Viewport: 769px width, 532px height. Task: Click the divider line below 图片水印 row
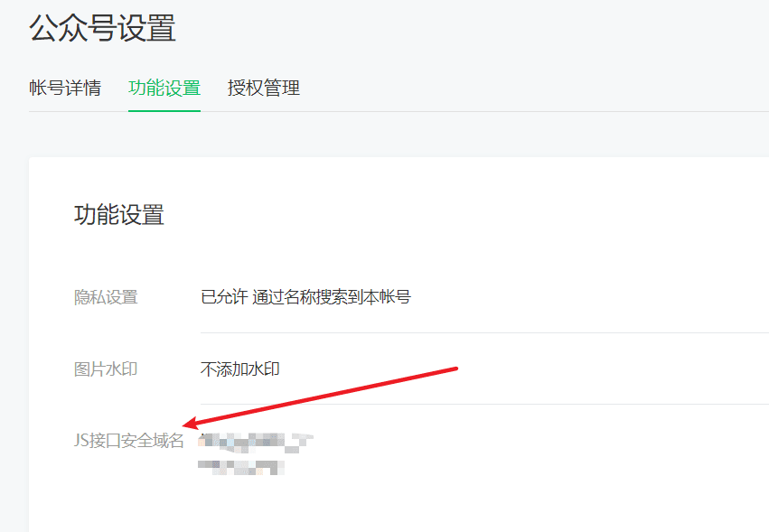coord(484,404)
